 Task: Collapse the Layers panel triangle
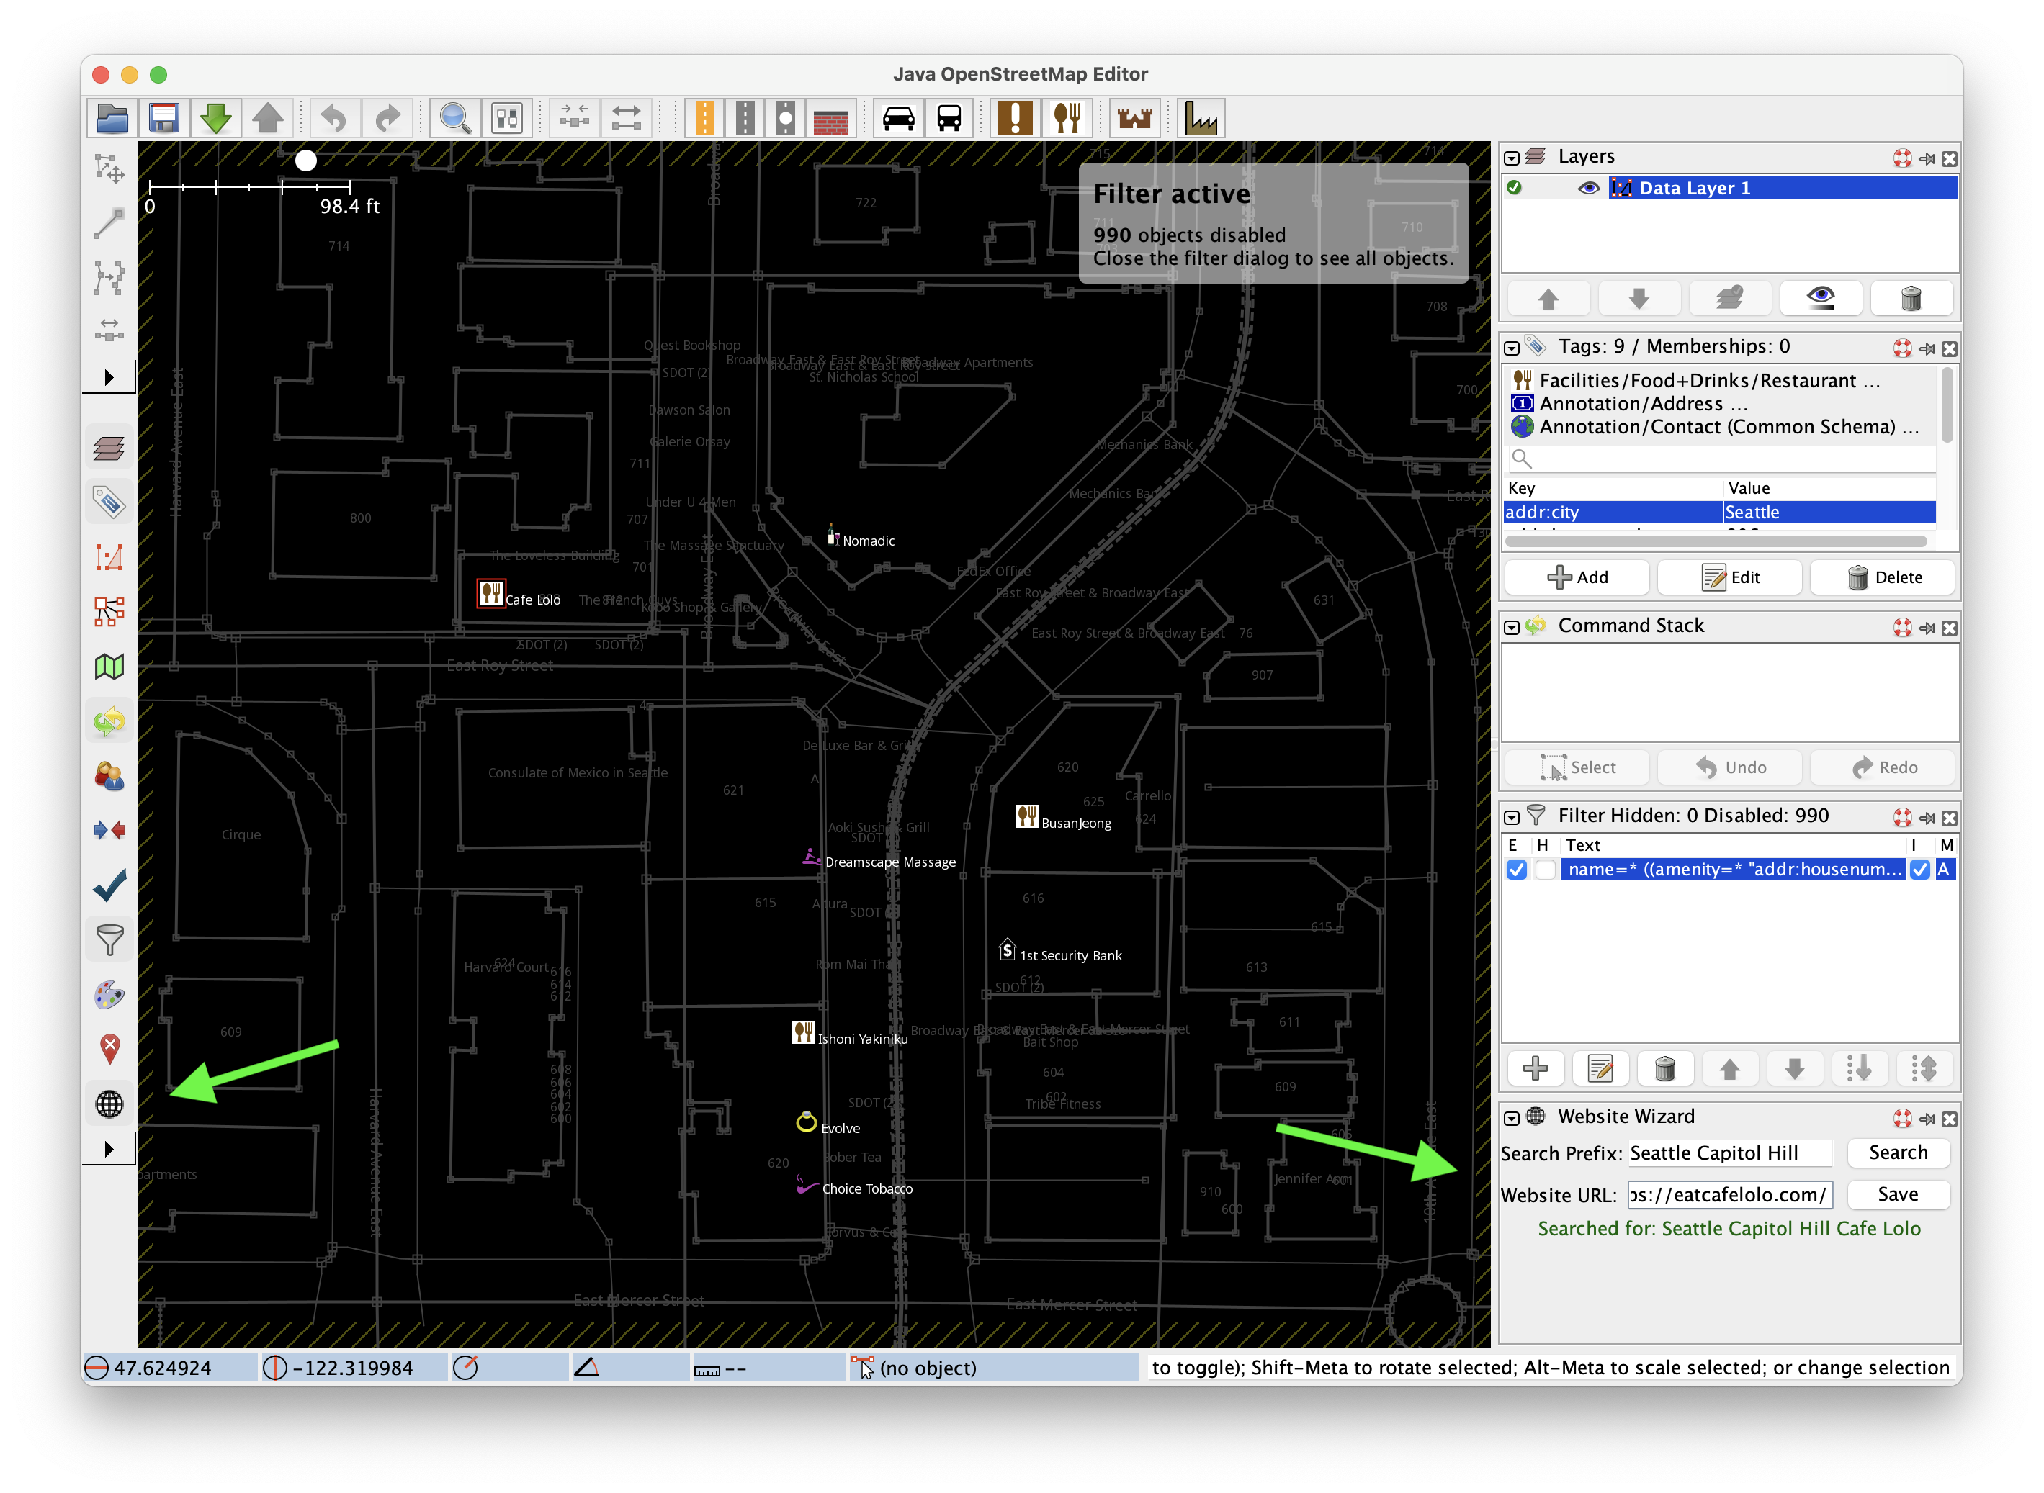1512,158
